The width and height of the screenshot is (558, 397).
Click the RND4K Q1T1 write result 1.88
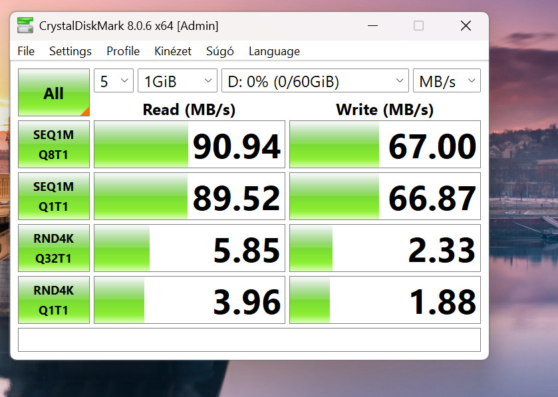(x=385, y=300)
